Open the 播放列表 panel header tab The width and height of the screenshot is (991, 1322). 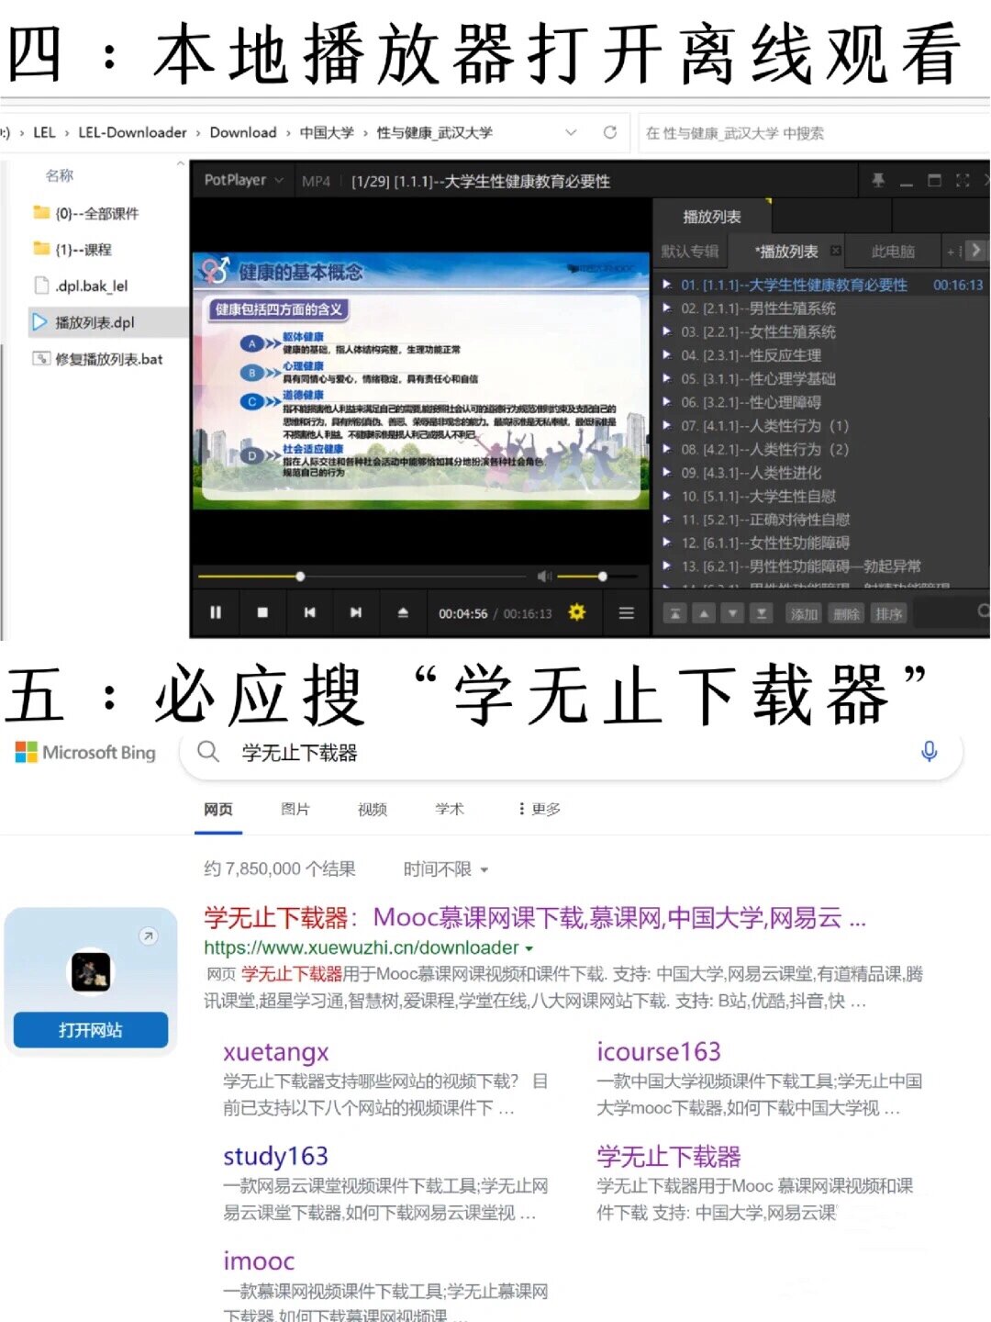712,217
